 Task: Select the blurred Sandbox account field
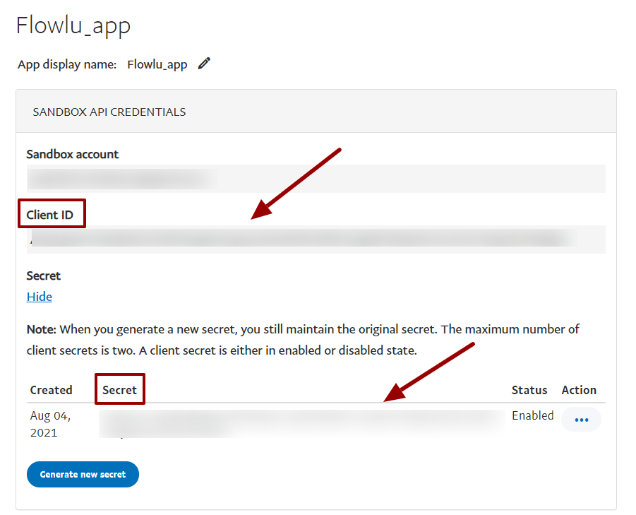pyautogui.click(x=316, y=179)
